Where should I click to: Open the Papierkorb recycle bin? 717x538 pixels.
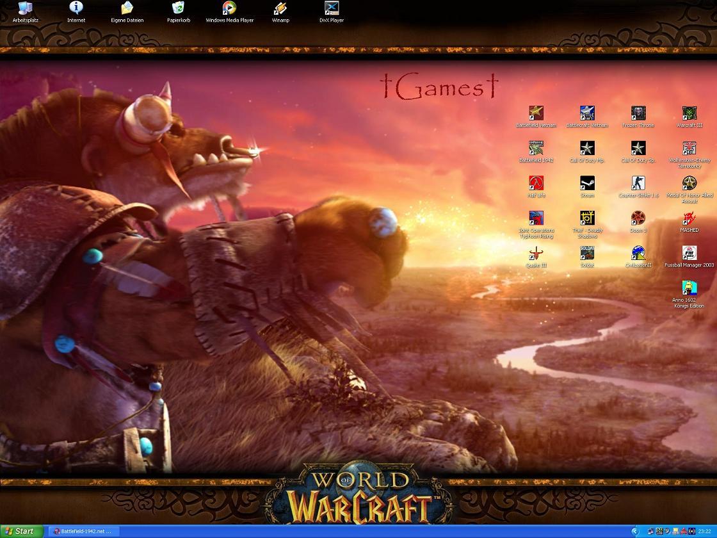[178, 9]
